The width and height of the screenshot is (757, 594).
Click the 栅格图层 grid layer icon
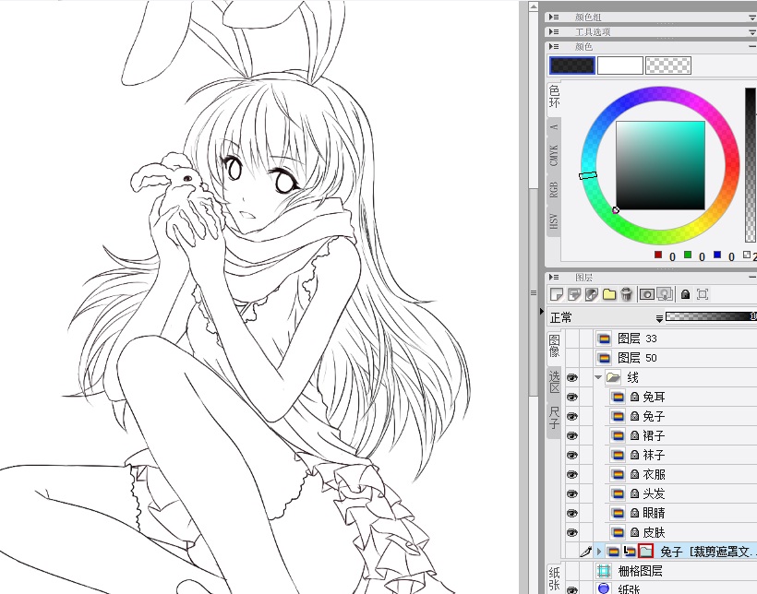604,571
